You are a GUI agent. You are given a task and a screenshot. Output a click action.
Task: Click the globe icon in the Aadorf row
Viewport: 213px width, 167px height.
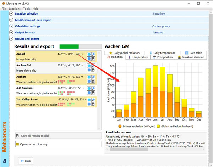89,55
